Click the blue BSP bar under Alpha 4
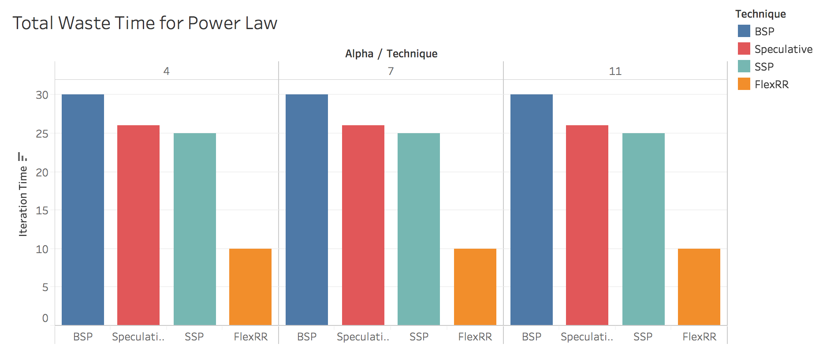Screen dimensions: 834x351 [83, 209]
